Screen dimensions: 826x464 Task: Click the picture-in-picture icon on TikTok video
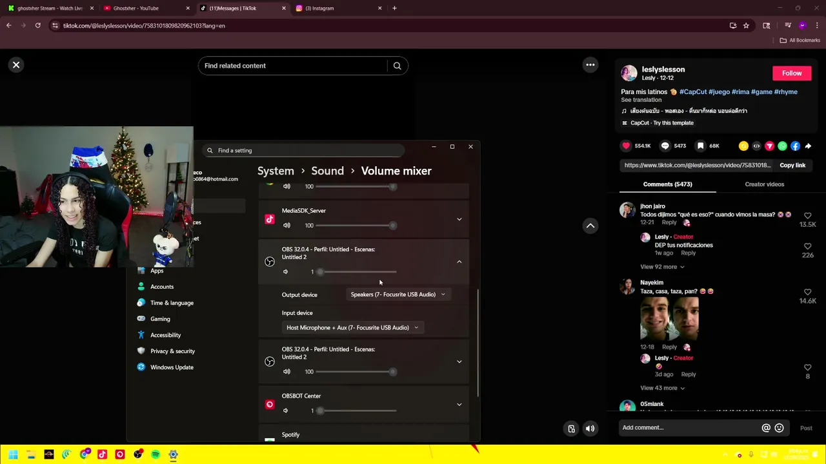point(571,429)
